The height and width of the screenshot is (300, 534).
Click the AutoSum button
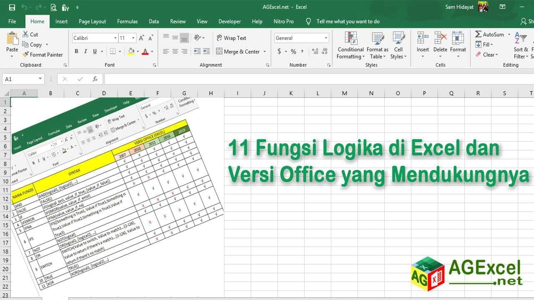tap(490, 35)
